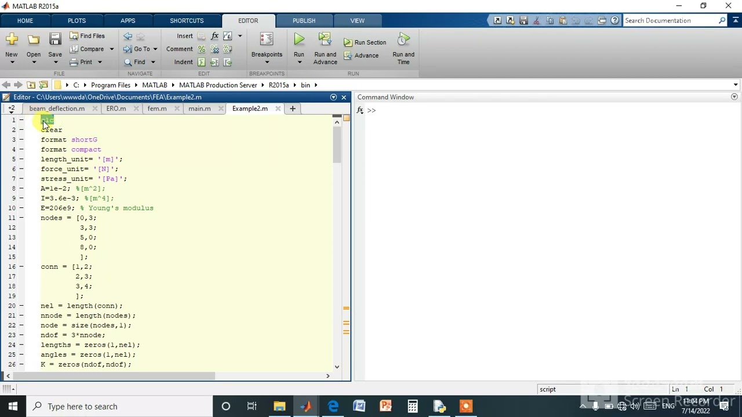Expand the Find dropdown arrow
Screen dimensions: 742x417
153,62
